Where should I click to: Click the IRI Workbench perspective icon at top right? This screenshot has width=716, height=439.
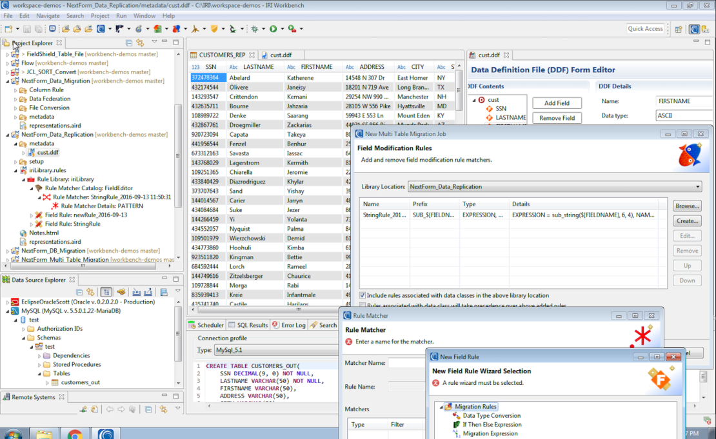click(x=694, y=28)
